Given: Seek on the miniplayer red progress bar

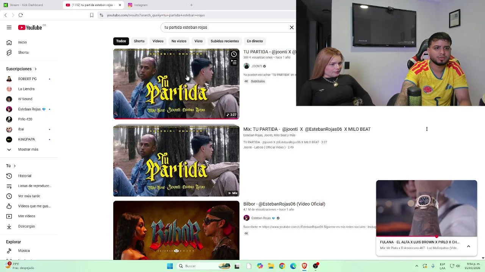Looking at the screenshot, I should pos(427,237).
